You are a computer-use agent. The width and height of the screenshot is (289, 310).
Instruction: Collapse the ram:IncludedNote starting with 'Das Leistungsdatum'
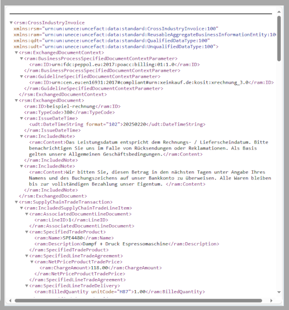22,136
